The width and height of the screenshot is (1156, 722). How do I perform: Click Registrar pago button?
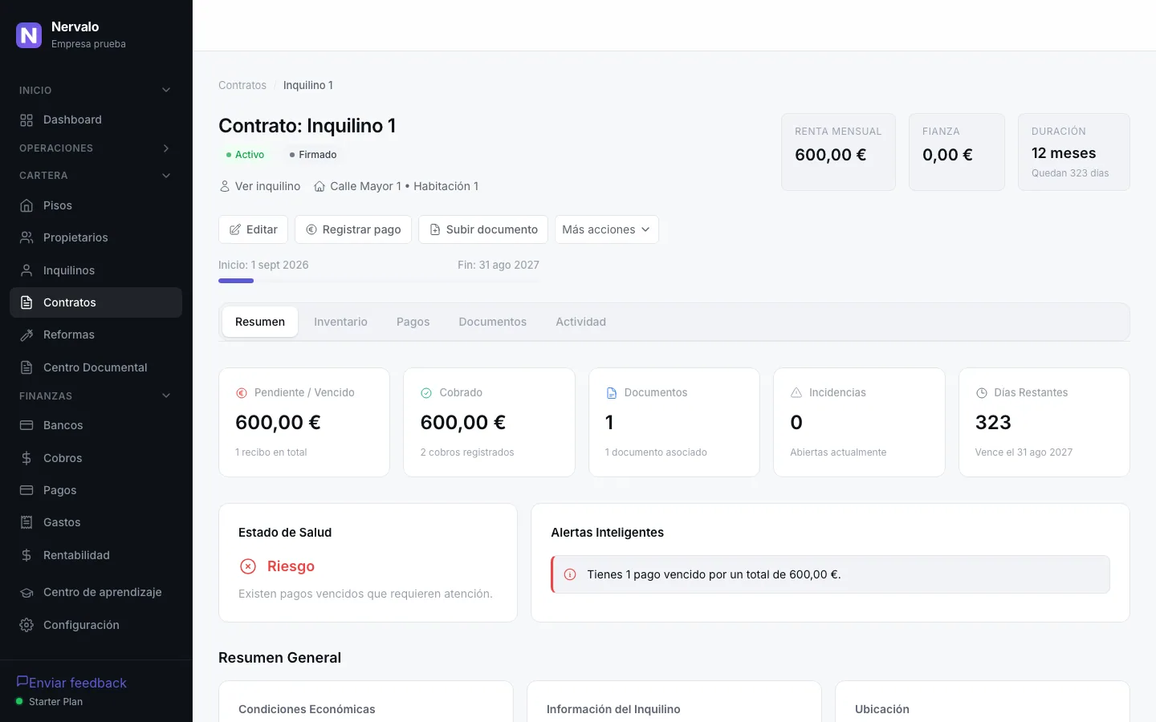pyautogui.click(x=353, y=229)
